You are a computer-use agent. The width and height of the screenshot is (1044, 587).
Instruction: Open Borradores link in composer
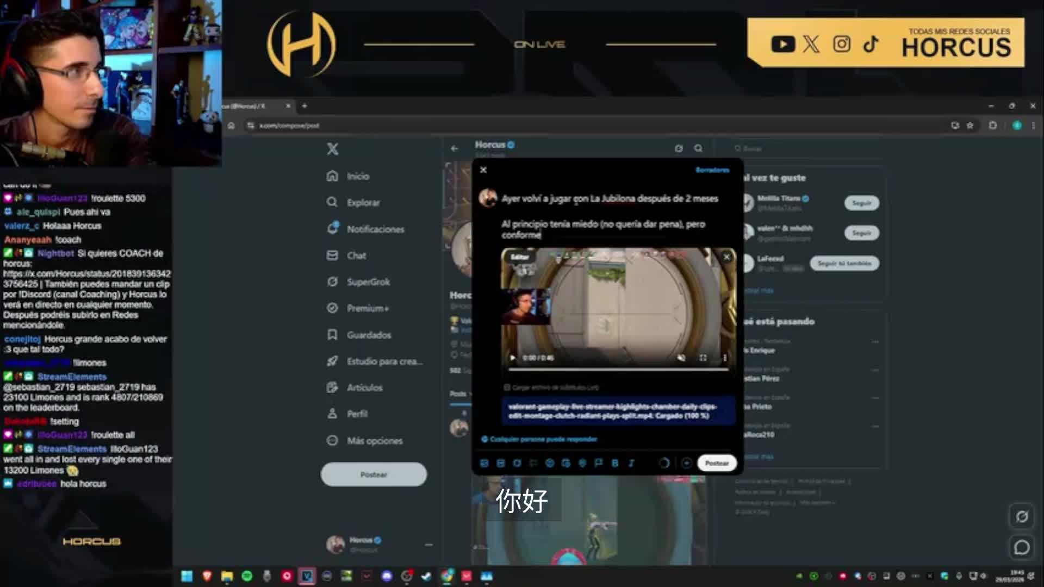(712, 170)
